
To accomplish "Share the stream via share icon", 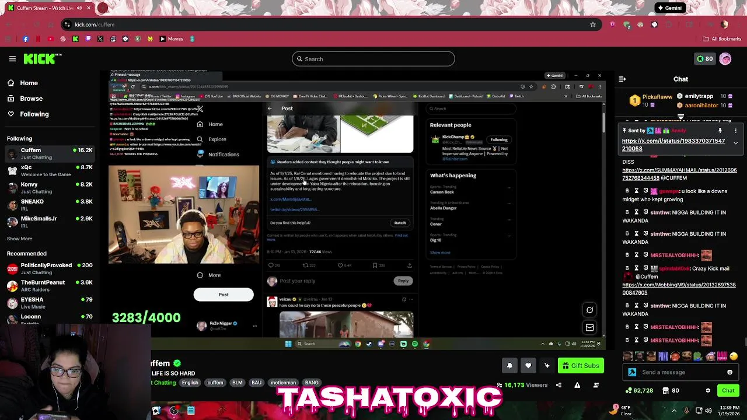I will (558, 385).
